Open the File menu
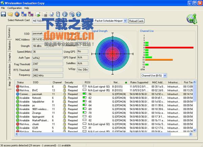 click(x=3, y=8)
